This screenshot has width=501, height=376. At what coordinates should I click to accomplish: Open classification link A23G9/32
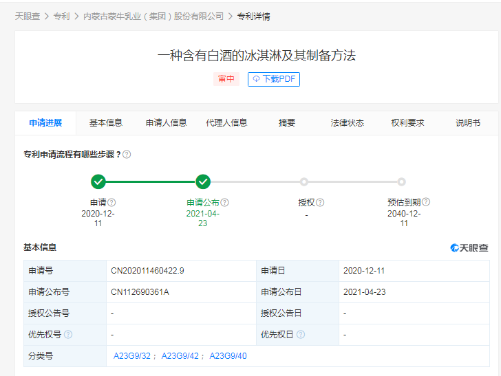(132, 356)
